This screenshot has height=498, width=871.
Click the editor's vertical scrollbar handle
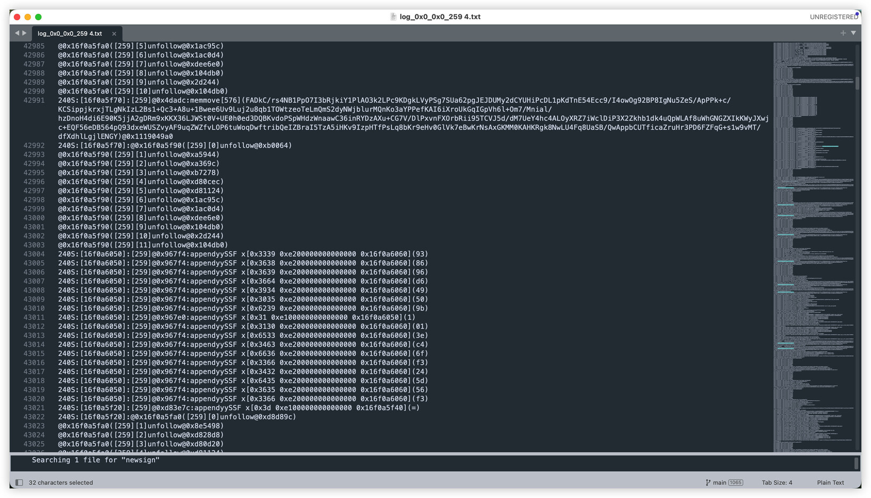(x=857, y=83)
